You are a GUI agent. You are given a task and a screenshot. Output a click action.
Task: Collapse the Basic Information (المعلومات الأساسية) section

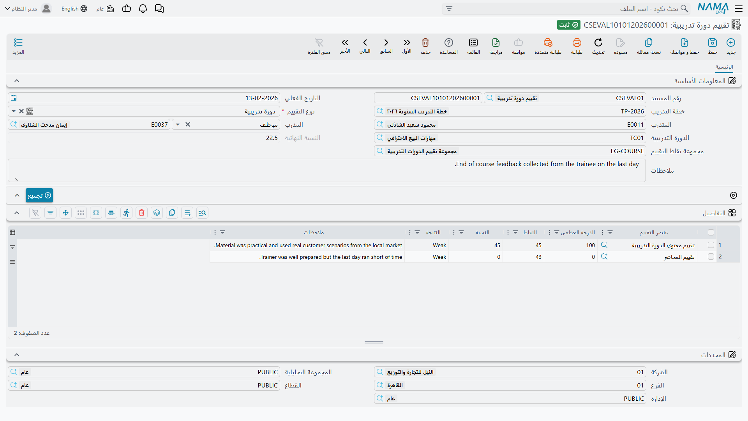[x=17, y=81]
